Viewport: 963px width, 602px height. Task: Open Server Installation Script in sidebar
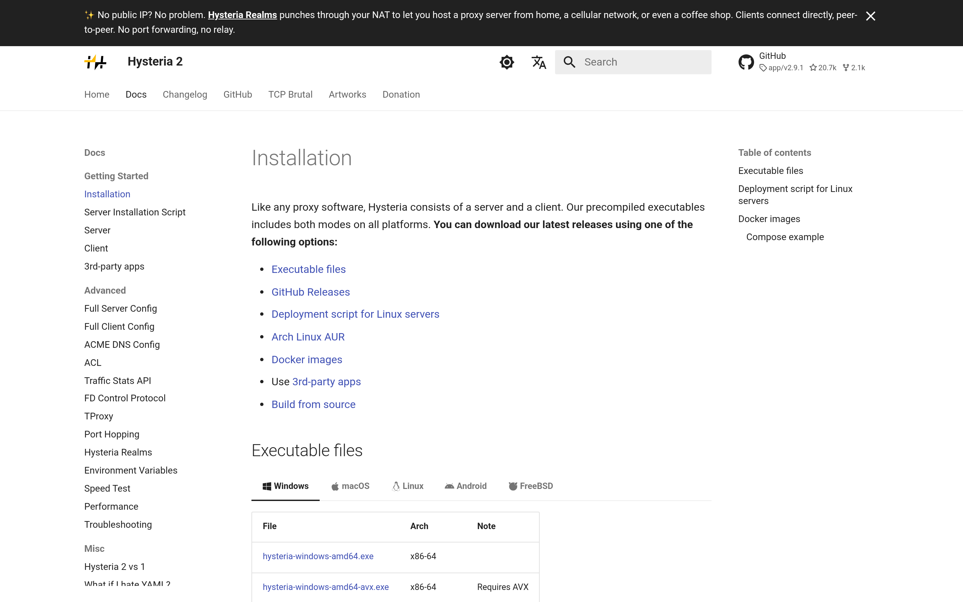coord(135,212)
